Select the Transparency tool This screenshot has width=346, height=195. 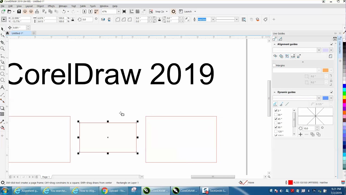pyautogui.click(x=2, y=114)
